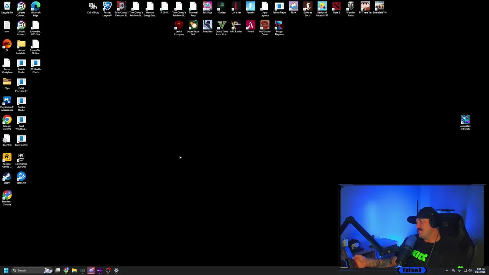The width and height of the screenshot is (489, 275).
Task: Launch Microsoft Edge from the desktop
Action: click(x=36, y=9)
